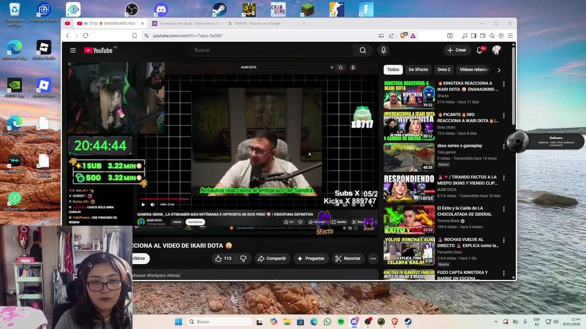Open options for 'RESPONDIENDO' IKARI DOTA video
Screen dimensions: 586x329
click(504, 178)
